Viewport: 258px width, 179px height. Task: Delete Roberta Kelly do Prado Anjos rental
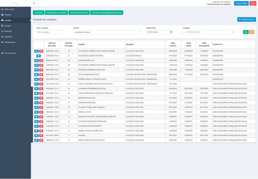pyautogui.click(x=41, y=79)
